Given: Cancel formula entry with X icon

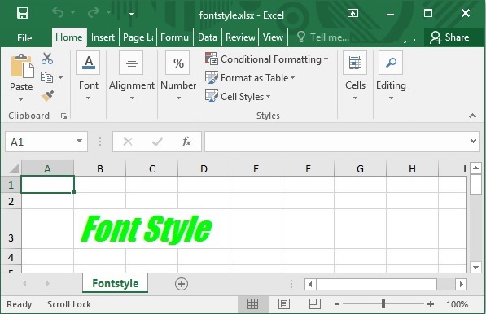Looking at the screenshot, I should [x=128, y=142].
